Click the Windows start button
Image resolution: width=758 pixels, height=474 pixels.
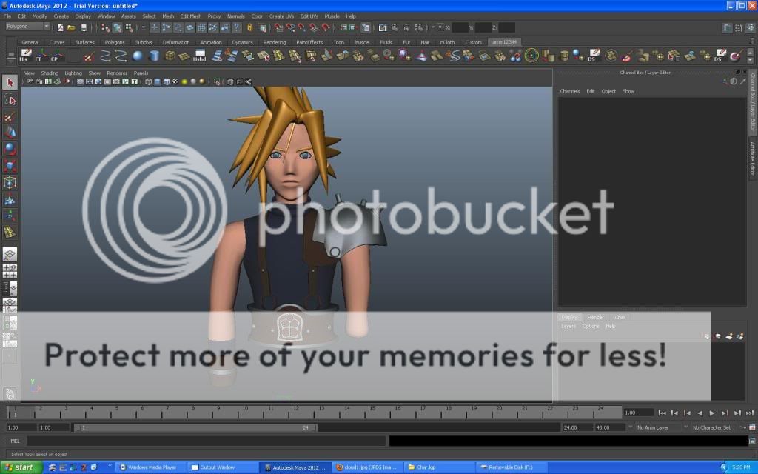[x=21, y=467]
